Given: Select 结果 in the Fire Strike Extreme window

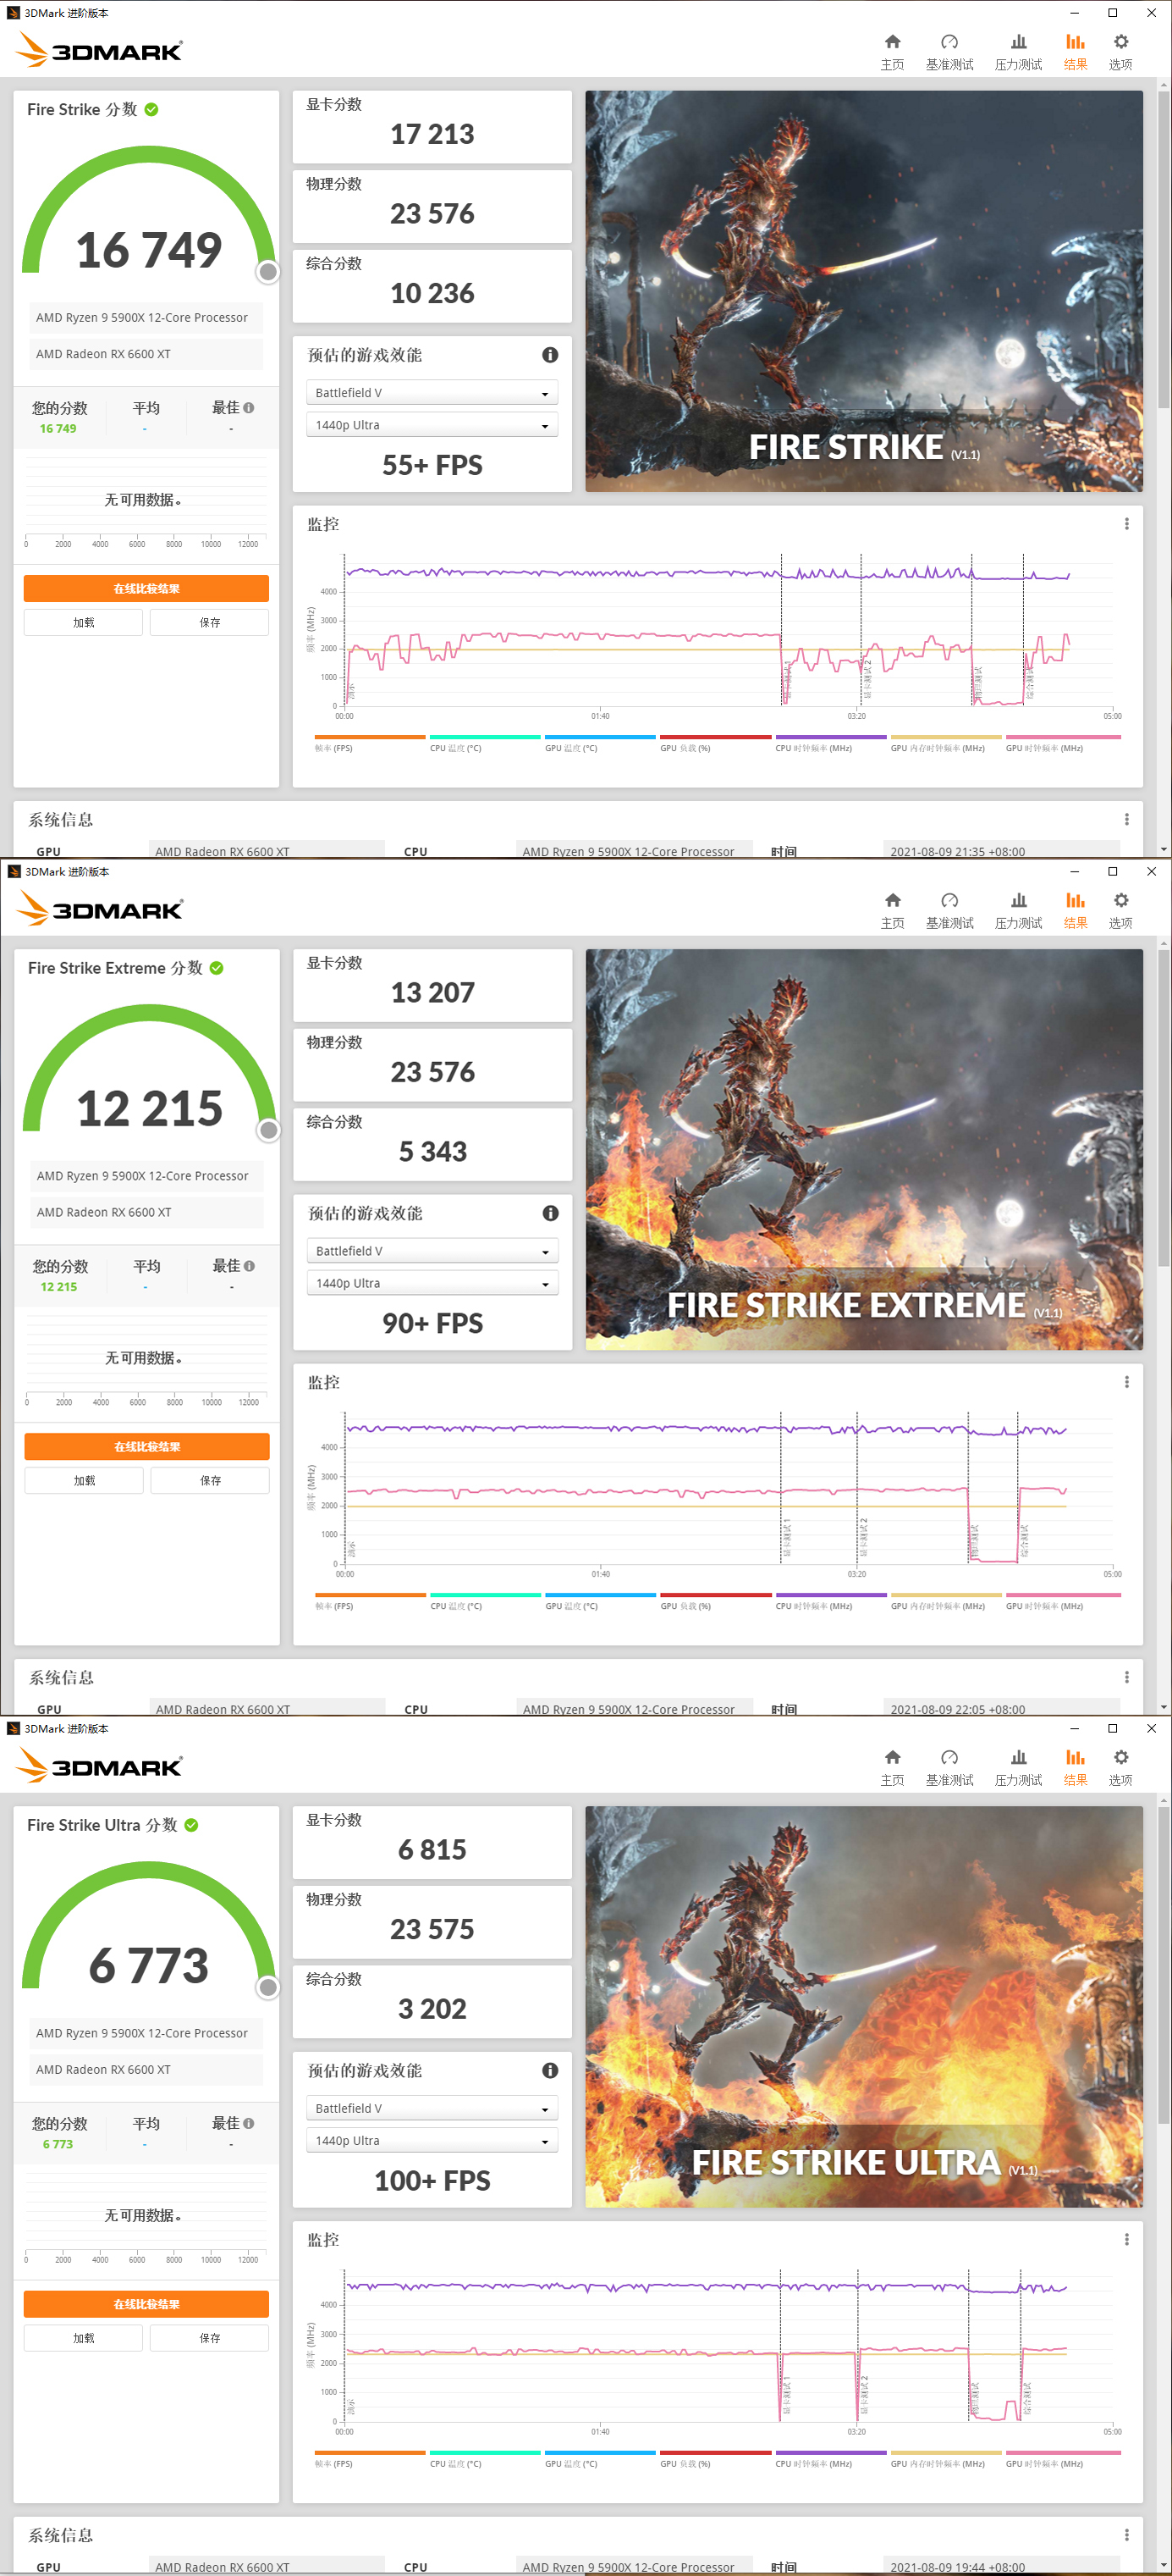Looking at the screenshot, I should [x=1075, y=911].
